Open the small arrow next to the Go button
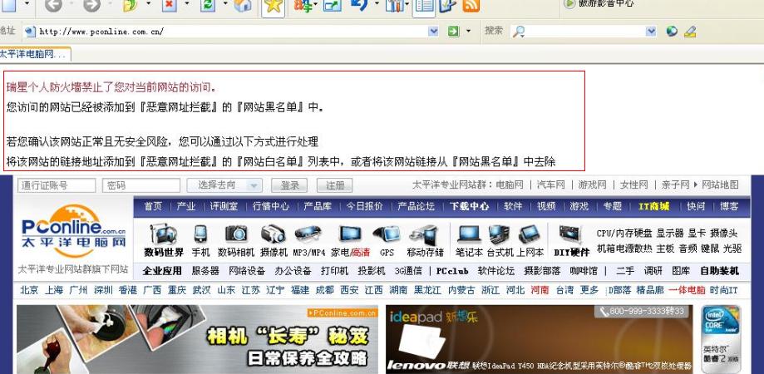This screenshot has width=764, height=374. click(x=468, y=32)
